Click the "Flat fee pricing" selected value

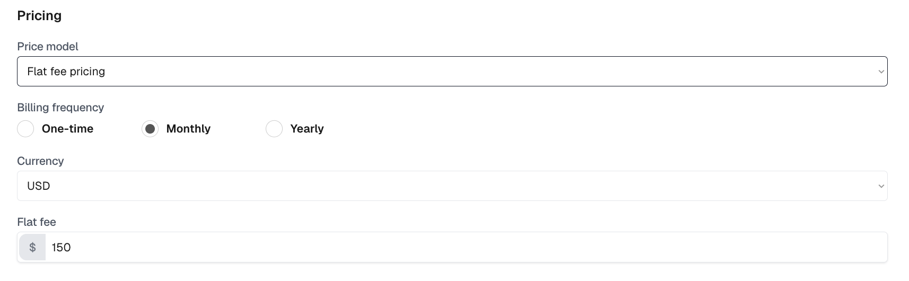(66, 72)
